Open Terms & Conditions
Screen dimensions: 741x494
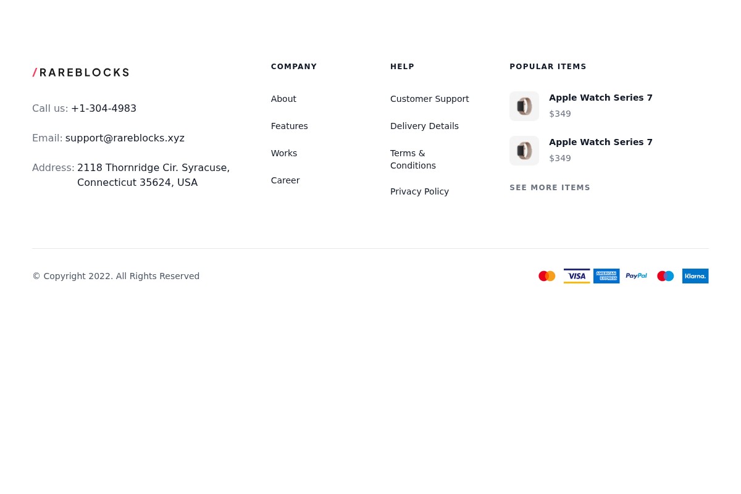[x=412, y=159]
